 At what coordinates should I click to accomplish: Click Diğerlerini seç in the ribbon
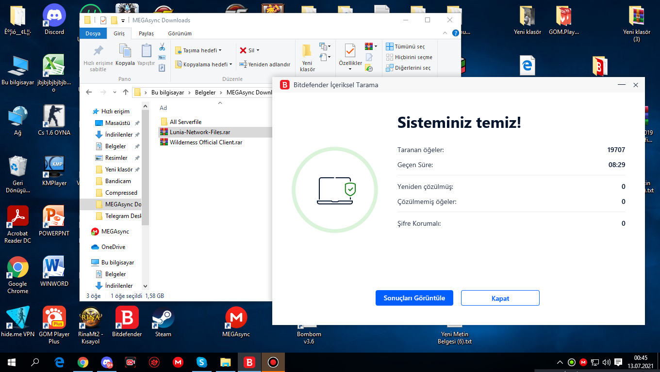(x=408, y=68)
